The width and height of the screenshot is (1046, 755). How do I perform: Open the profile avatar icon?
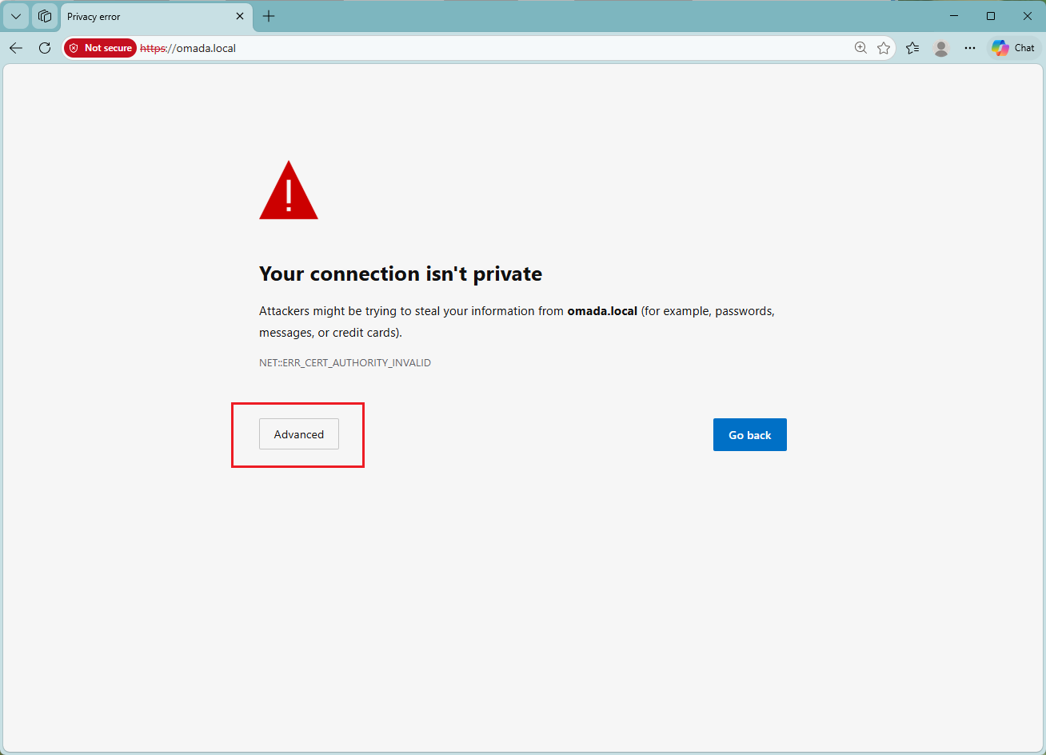(941, 48)
